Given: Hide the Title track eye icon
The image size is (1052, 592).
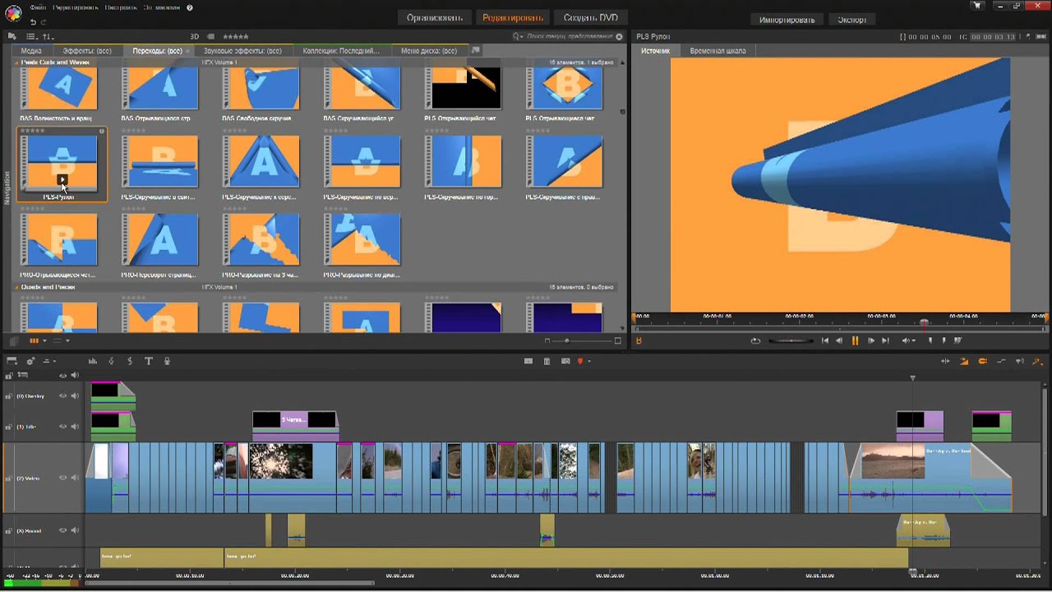Looking at the screenshot, I should pyautogui.click(x=62, y=426).
